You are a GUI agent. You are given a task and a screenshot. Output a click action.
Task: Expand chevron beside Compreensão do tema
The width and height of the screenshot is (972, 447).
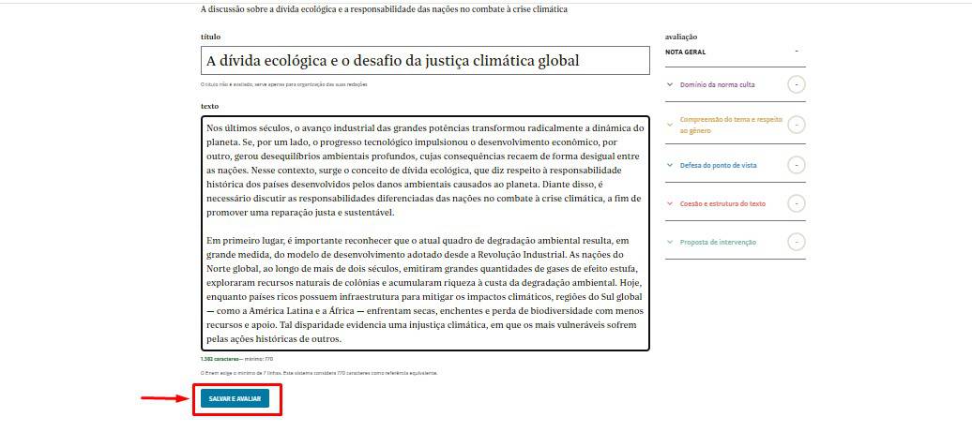670,124
